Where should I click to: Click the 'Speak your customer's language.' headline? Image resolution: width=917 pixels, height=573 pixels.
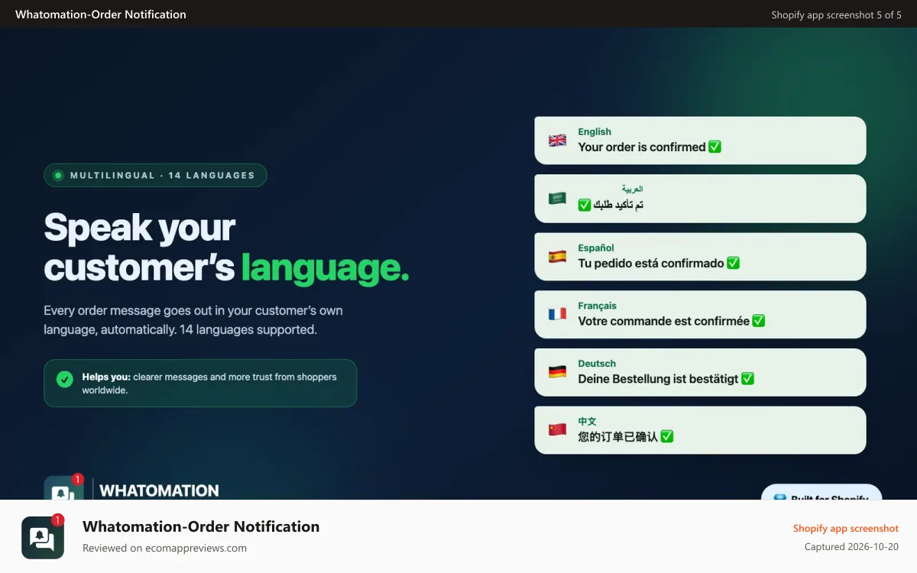point(226,248)
